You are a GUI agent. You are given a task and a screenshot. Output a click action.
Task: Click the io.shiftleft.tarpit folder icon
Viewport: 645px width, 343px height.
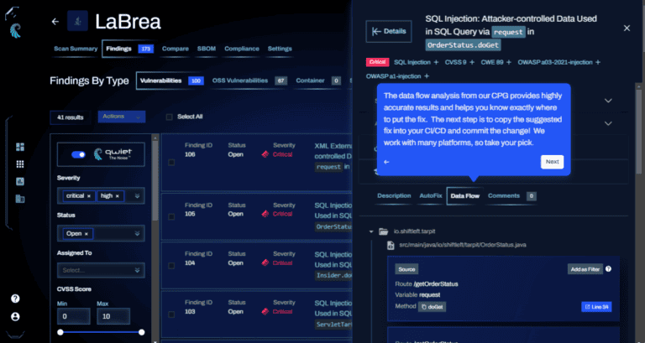coord(383,231)
